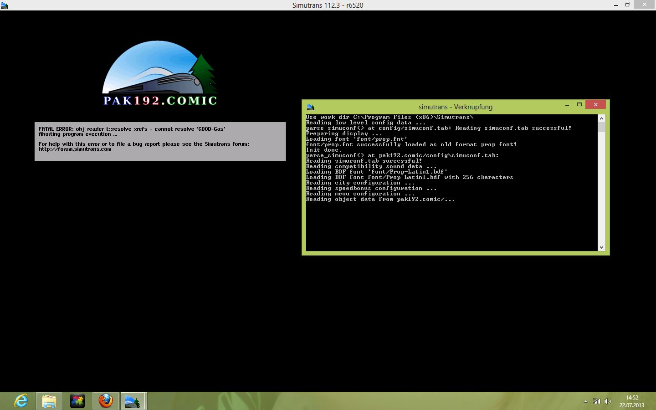Open File Explorer from the taskbar
The width and height of the screenshot is (656, 410).
[49, 401]
